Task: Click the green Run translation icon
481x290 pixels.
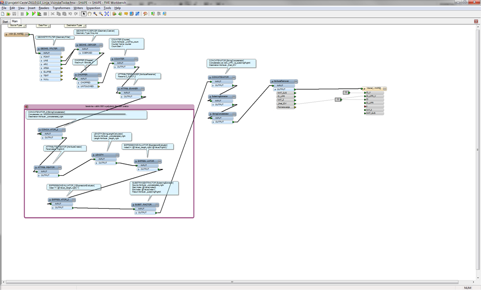Action: [27, 14]
